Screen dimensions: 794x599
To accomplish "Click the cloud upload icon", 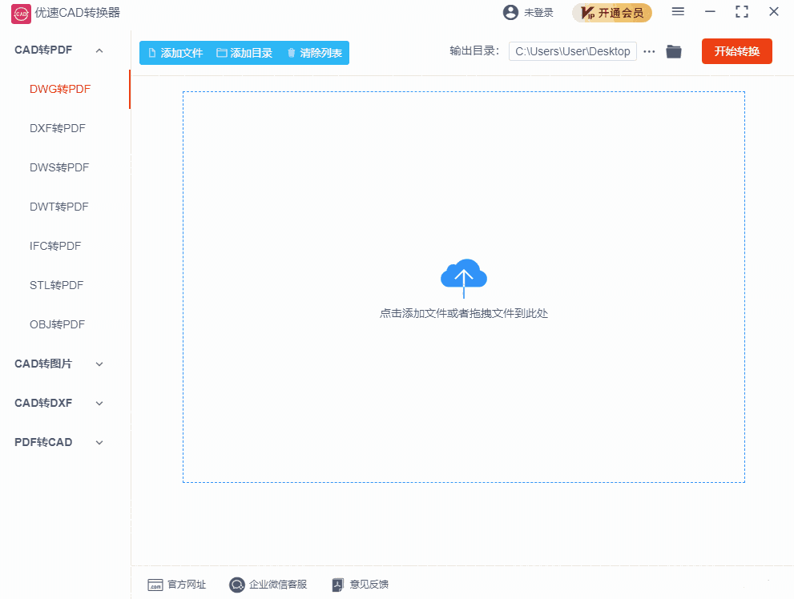I will point(464,278).
